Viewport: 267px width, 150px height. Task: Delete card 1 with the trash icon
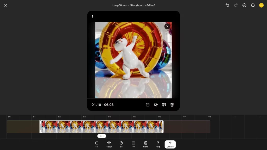tap(172, 105)
